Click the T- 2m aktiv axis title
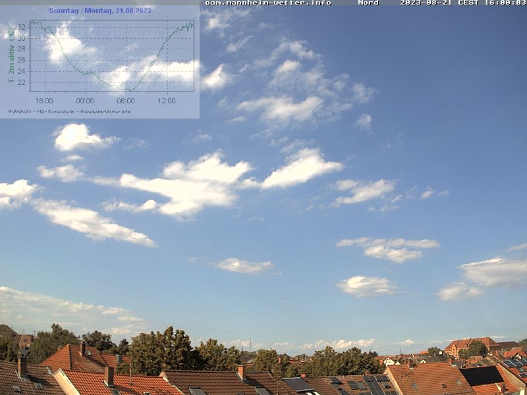Viewport: 527px width, 395px height. tap(11, 56)
